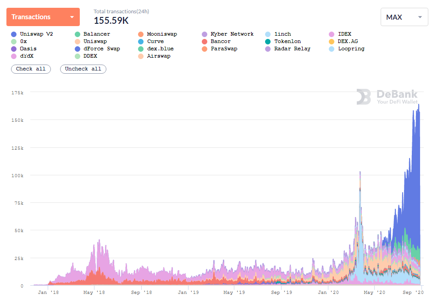
Task: Click the 25k y-axis label
Action: click(x=19, y=259)
